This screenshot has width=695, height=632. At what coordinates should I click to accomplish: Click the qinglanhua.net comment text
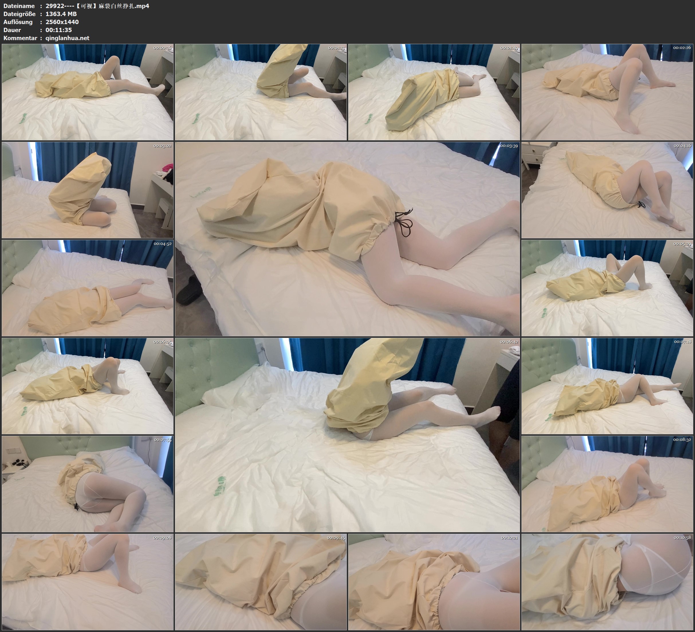coord(67,38)
